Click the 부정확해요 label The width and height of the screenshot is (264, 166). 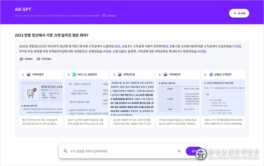tap(46, 59)
